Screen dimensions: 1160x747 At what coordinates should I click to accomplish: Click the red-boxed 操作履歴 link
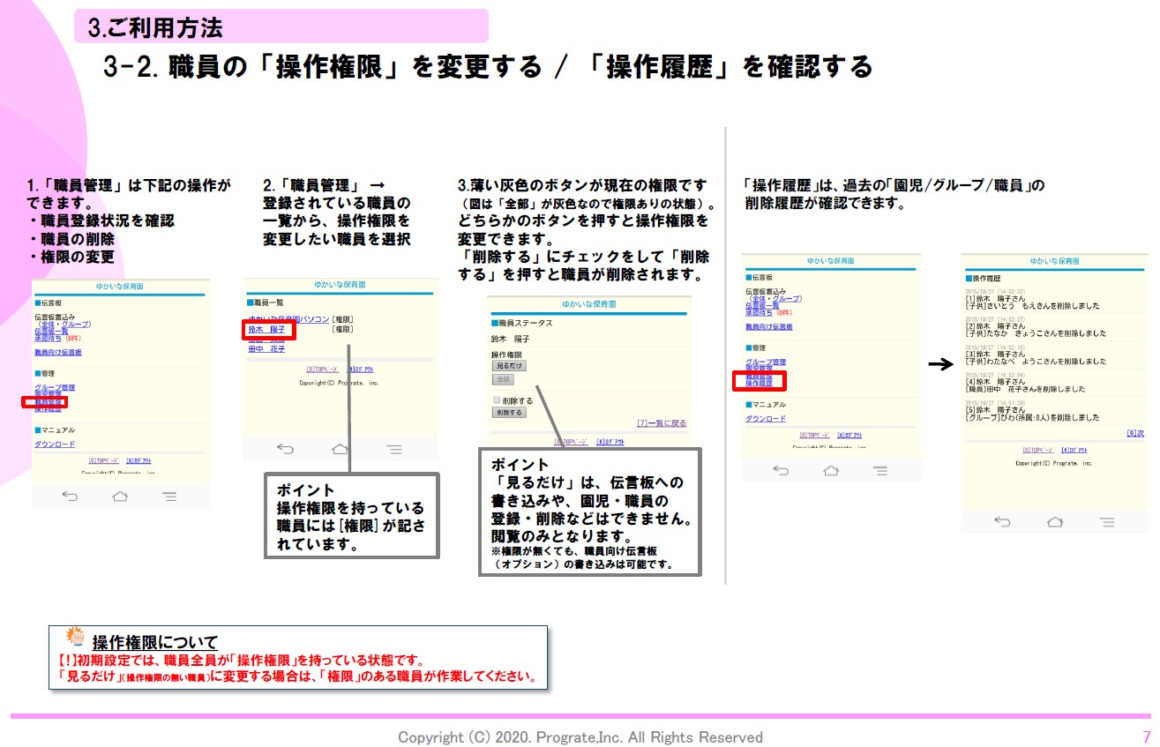759,384
